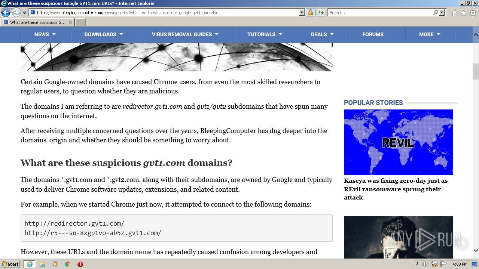This screenshot has width=479, height=269.
Task: Open the DEALS menu
Action: pos(322,34)
